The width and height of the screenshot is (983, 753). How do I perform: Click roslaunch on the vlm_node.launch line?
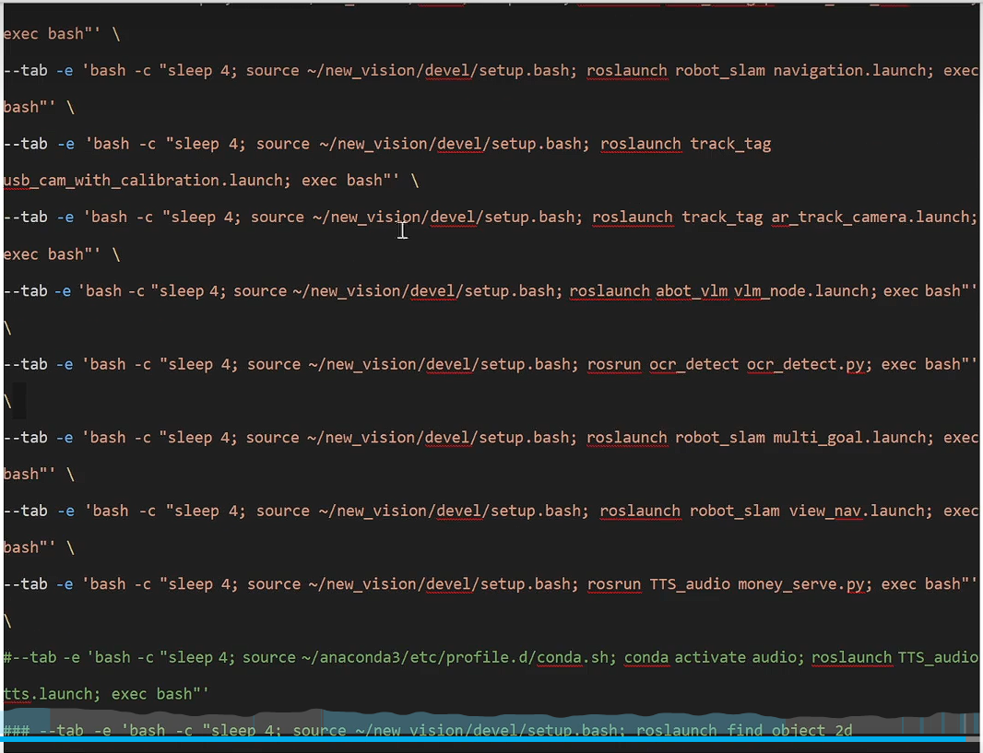tap(610, 291)
